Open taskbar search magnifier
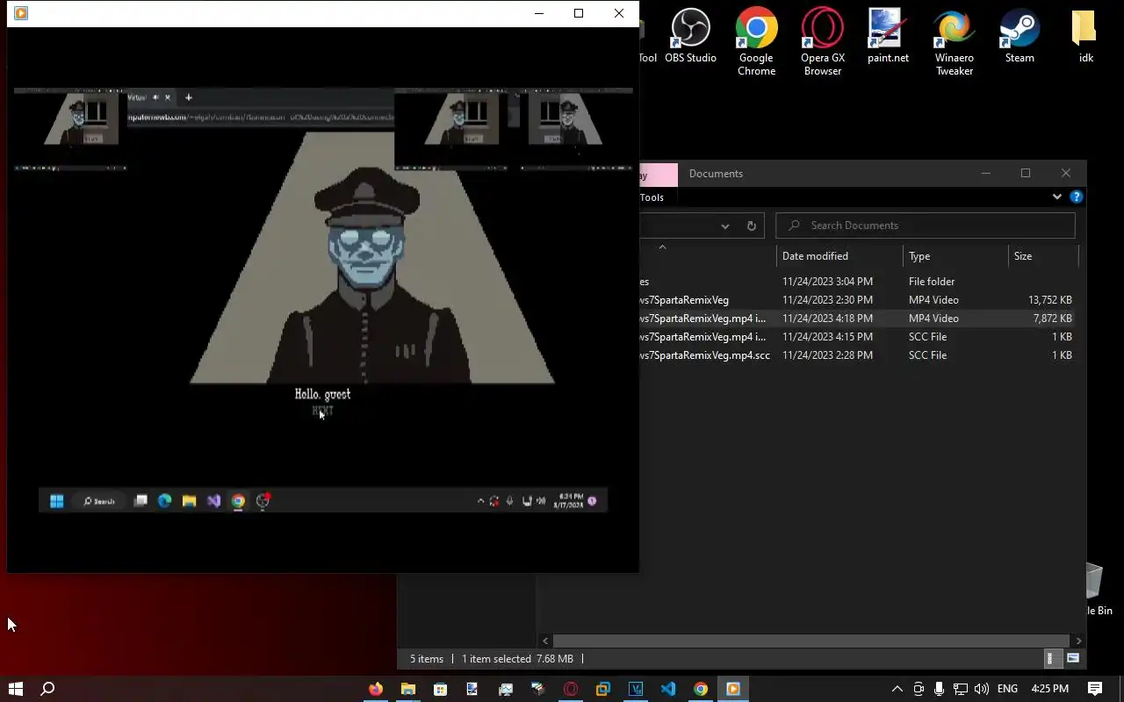The image size is (1124, 702). click(48, 689)
